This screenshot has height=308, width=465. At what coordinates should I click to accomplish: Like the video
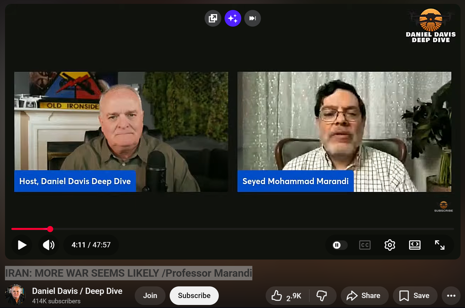(287, 296)
